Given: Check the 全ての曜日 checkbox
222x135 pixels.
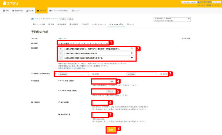Looking at the screenshot, I should pyautogui.click(x=59, y=43).
